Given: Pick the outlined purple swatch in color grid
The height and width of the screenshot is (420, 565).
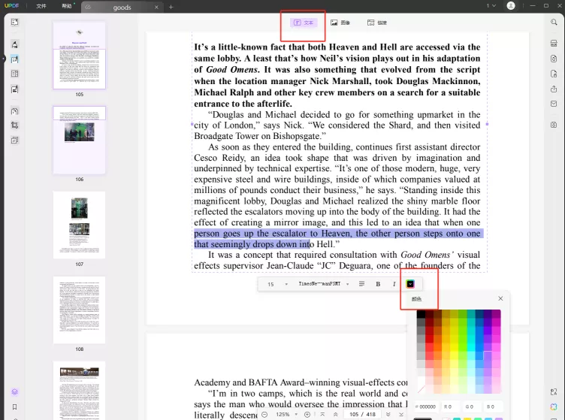Looking at the screenshot, I should tap(488, 355).
